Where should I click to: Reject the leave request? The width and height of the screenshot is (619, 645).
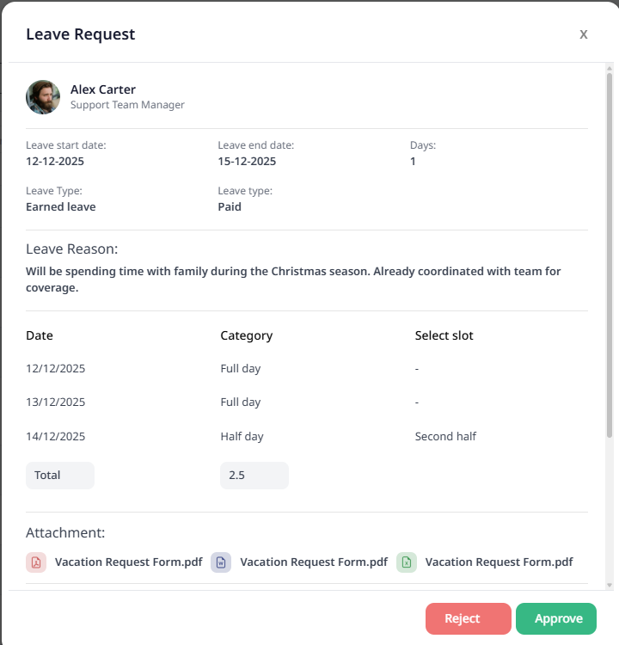tap(468, 618)
